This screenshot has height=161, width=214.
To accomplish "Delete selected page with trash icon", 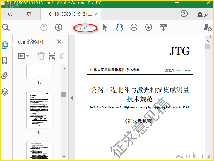I will 41,56.
